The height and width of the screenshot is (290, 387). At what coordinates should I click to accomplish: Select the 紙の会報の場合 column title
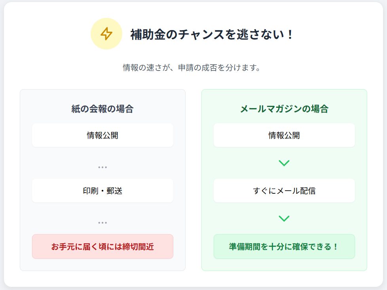[102, 109]
